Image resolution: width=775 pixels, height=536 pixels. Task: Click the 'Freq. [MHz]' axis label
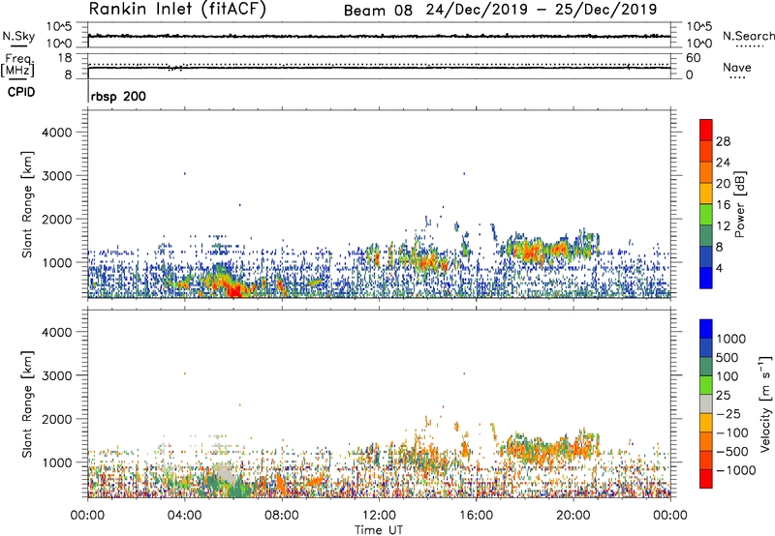(17, 65)
